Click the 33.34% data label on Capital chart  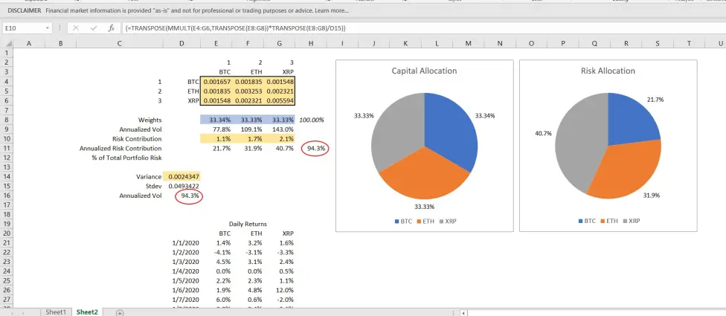click(x=485, y=116)
